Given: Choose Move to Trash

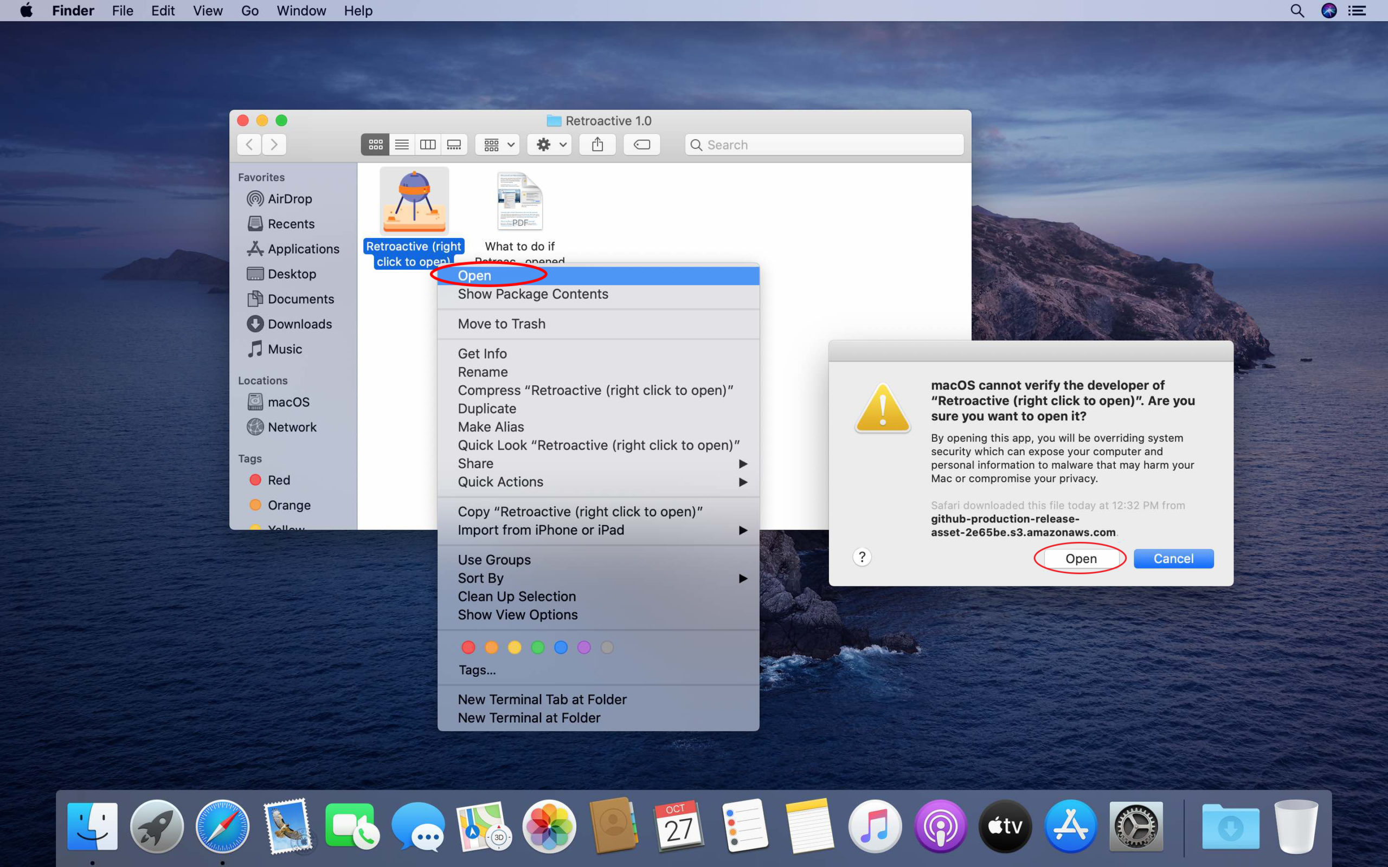Looking at the screenshot, I should (598, 324).
